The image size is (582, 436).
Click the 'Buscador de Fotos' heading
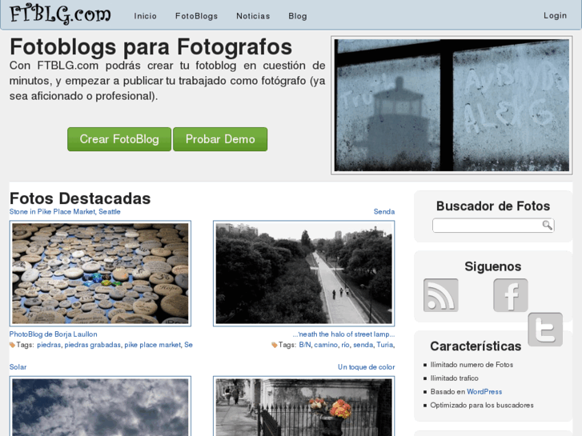(493, 206)
